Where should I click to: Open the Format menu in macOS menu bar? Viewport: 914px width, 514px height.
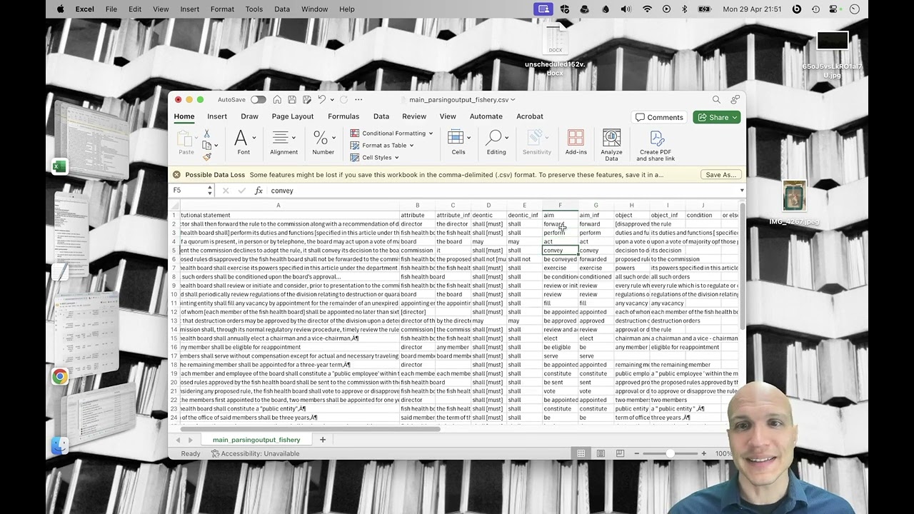[x=222, y=9]
